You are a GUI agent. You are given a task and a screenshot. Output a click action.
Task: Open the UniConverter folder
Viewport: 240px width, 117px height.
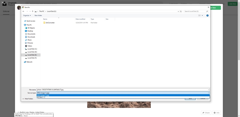(x=50, y=23)
